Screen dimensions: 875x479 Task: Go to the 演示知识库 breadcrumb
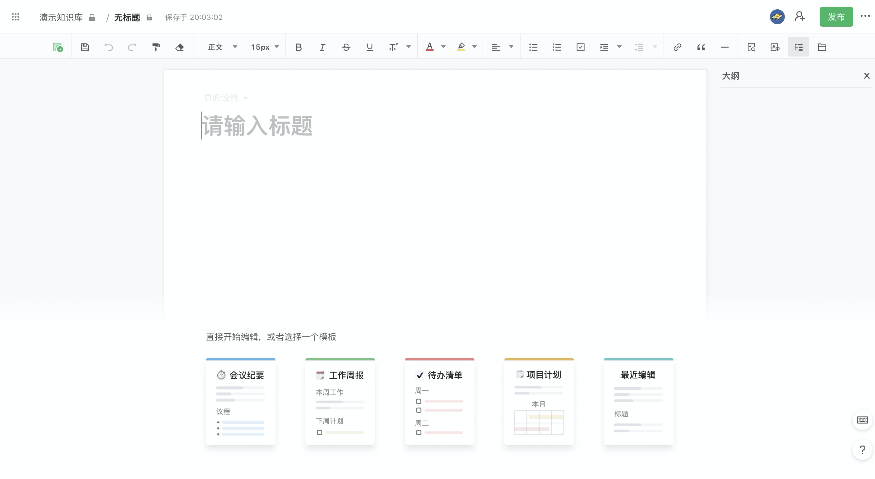[61, 17]
